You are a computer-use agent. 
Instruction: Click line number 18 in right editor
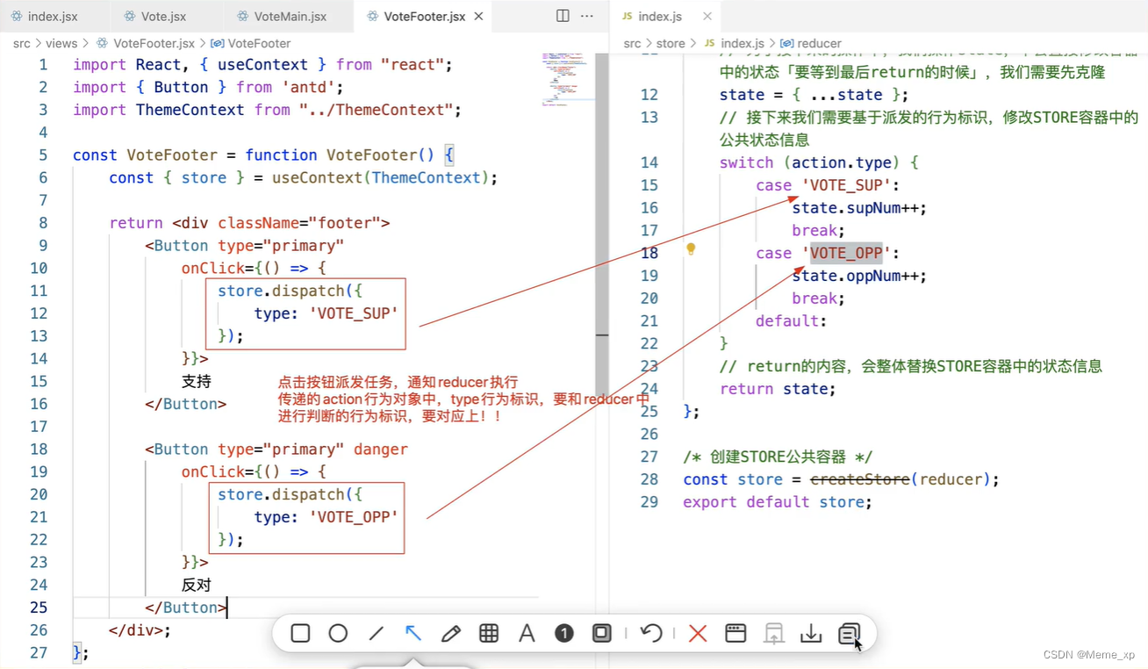click(649, 253)
